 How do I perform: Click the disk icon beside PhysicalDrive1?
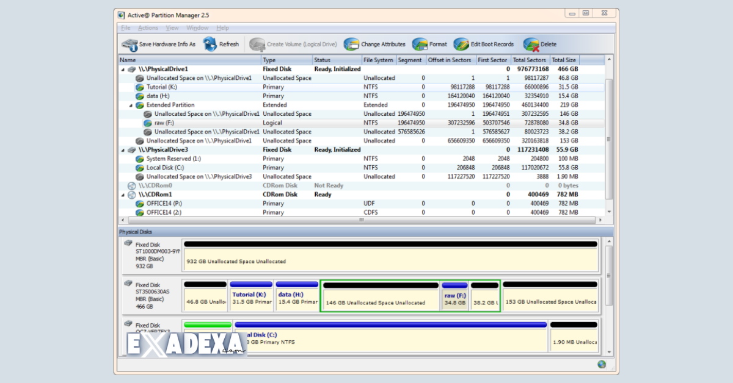point(131,69)
